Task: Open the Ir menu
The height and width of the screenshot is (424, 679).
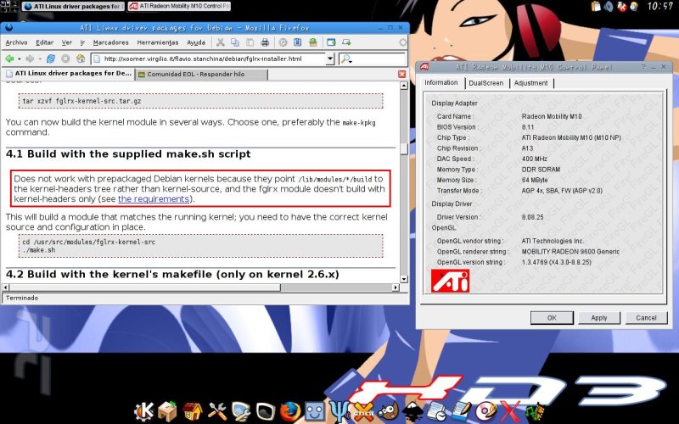Action: 82,42
